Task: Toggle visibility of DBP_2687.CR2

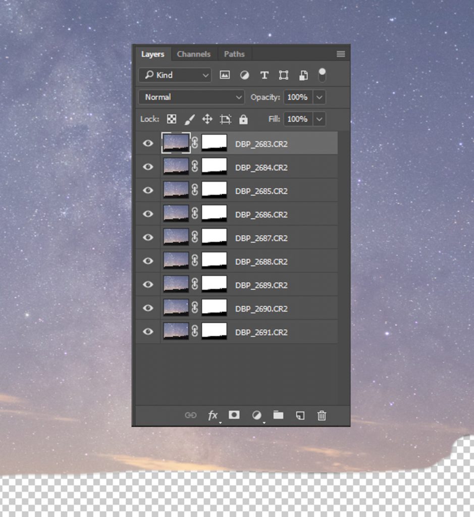Action: pyautogui.click(x=147, y=237)
